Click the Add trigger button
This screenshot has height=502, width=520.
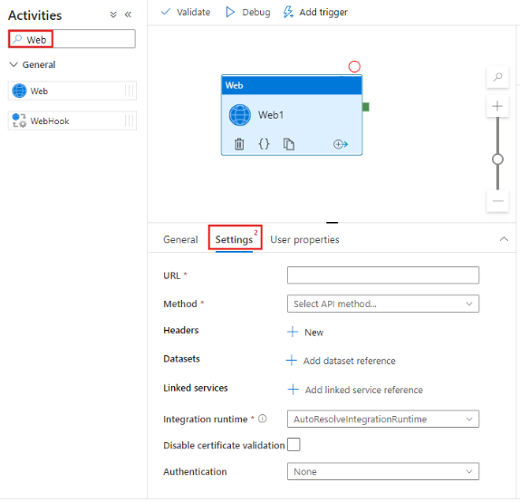315,12
